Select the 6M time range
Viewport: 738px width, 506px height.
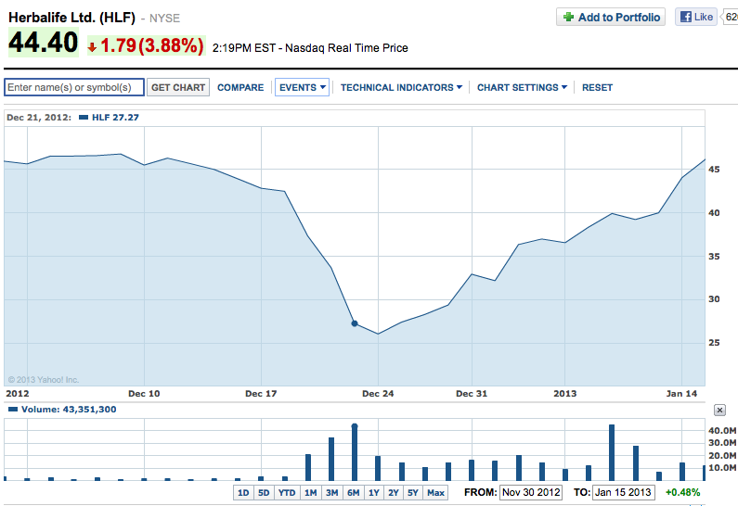(x=354, y=493)
